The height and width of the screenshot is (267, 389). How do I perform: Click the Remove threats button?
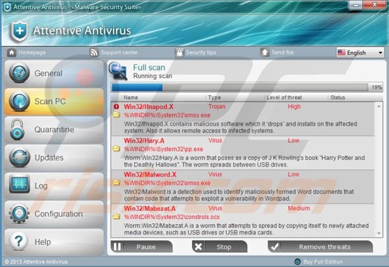point(320,247)
